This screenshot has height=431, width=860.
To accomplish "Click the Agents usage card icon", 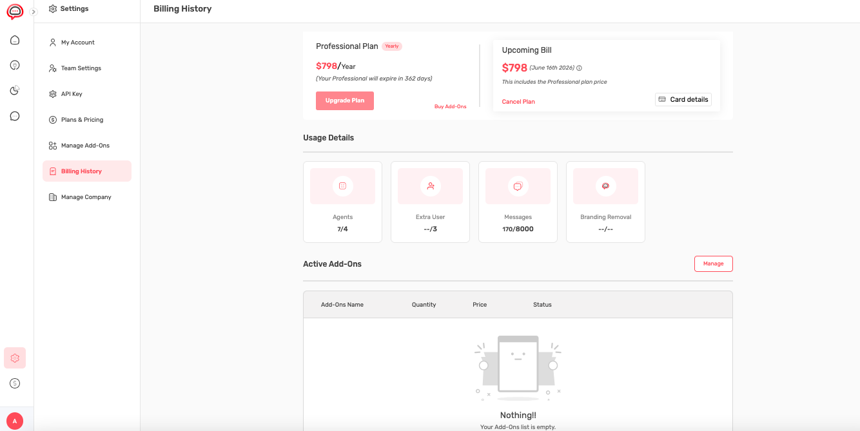I will pos(342,186).
